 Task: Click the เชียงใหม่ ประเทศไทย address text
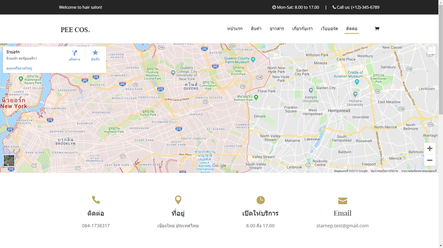[178, 225]
